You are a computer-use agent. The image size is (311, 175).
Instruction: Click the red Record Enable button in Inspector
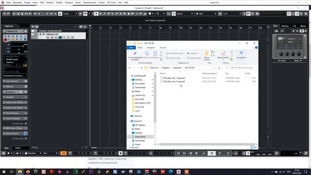(x=5, y=40)
